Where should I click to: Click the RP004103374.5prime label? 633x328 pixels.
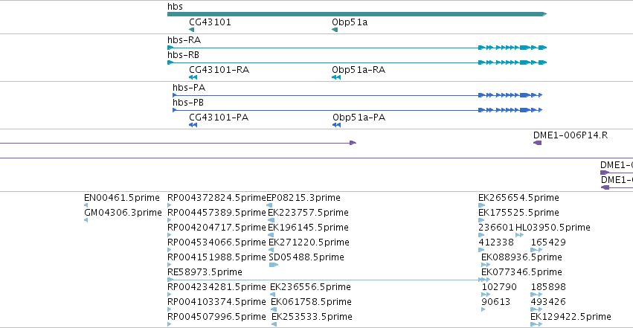click(216, 302)
